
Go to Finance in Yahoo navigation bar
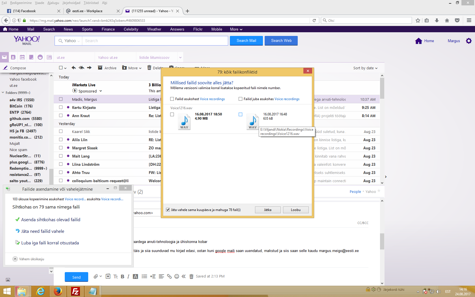click(108, 29)
